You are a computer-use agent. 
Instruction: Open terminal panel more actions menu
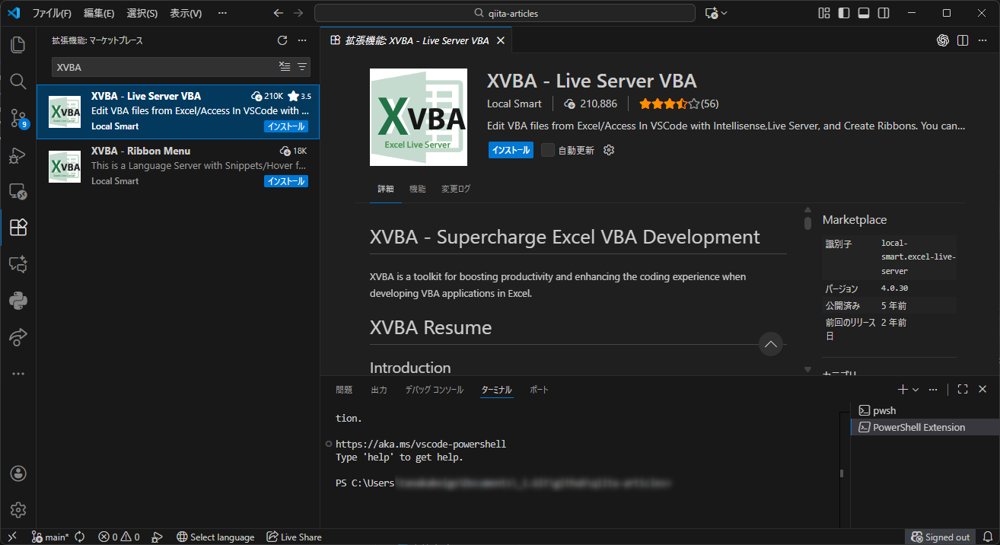[933, 389]
